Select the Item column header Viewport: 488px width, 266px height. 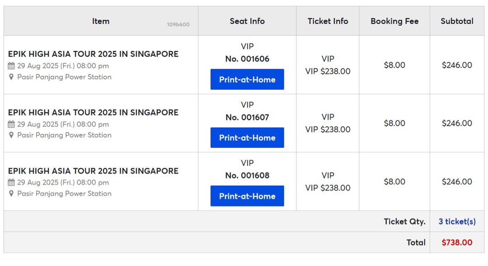(100, 21)
